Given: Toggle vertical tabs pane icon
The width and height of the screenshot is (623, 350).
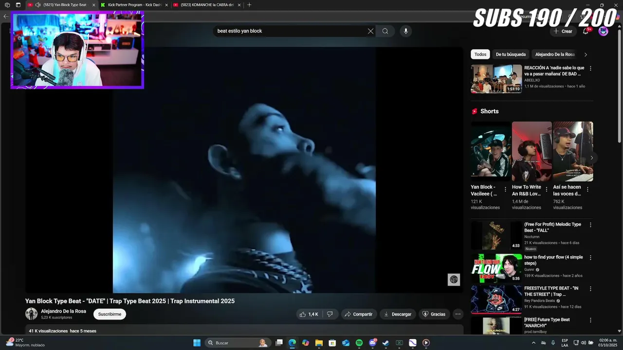Looking at the screenshot, I should tap(18, 5).
